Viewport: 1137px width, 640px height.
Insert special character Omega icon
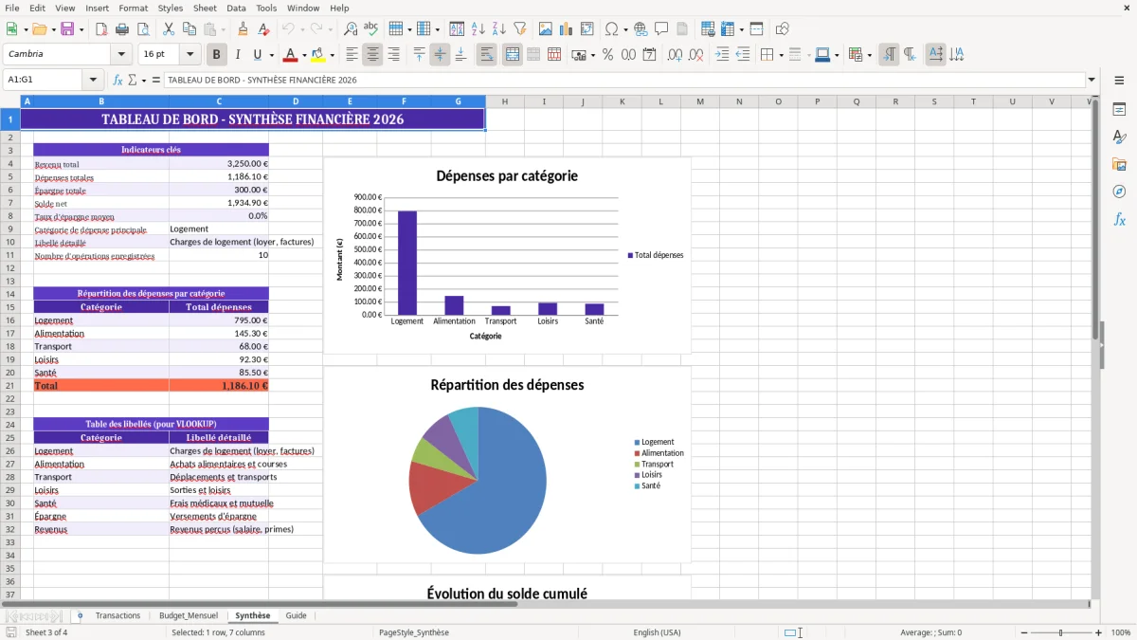point(611,29)
